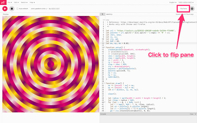Click line number 12 in gutter

(103, 43)
